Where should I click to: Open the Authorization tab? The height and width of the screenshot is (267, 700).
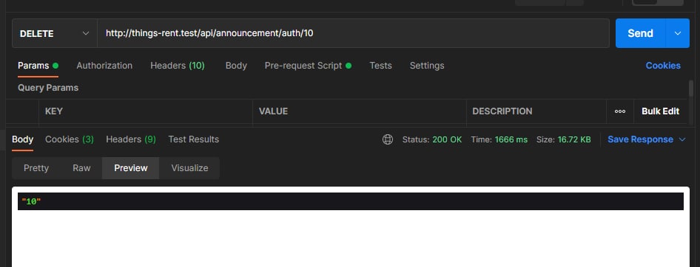click(x=104, y=66)
